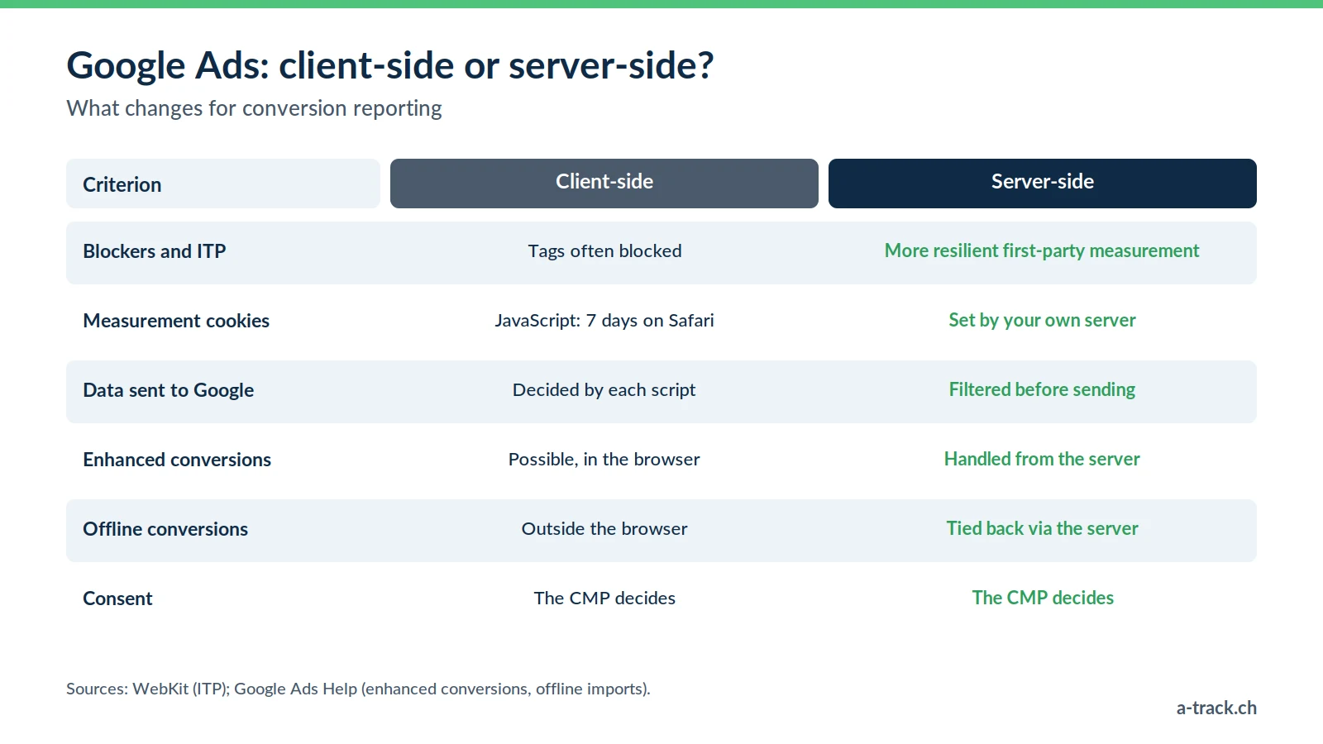Click the 'Handled from the server' cell

coord(1042,460)
